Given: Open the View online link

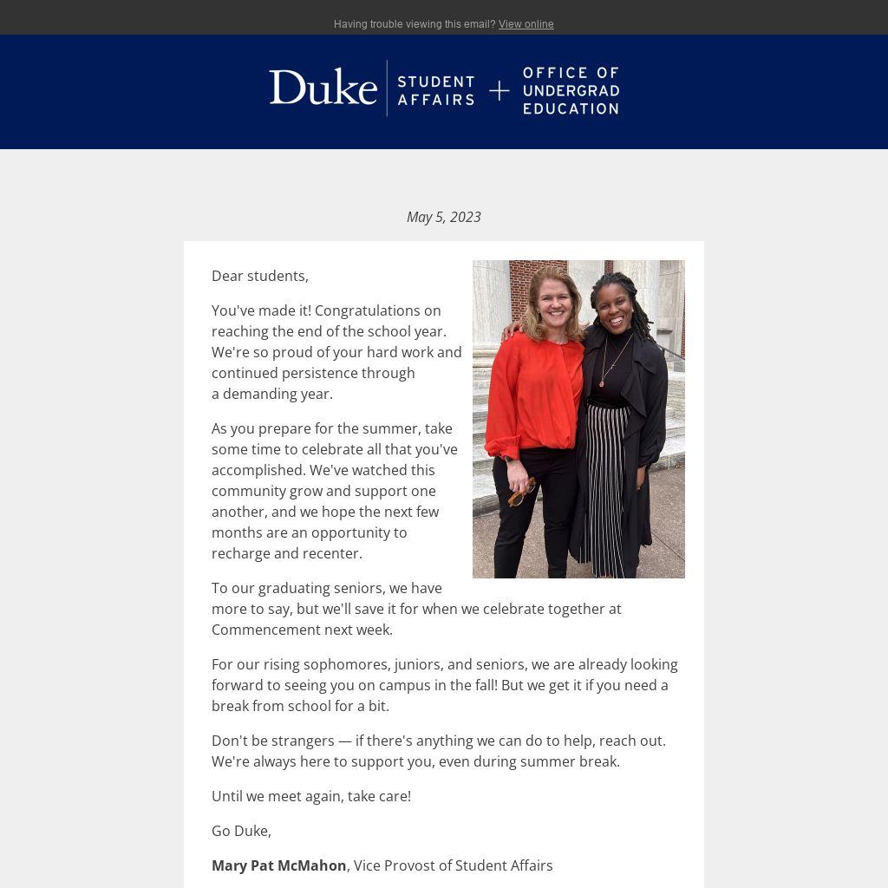Looking at the screenshot, I should (x=526, y=24).
